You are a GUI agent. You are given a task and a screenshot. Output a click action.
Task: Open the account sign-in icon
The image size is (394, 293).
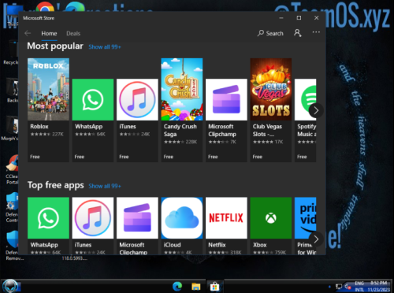tap(298, 33)
